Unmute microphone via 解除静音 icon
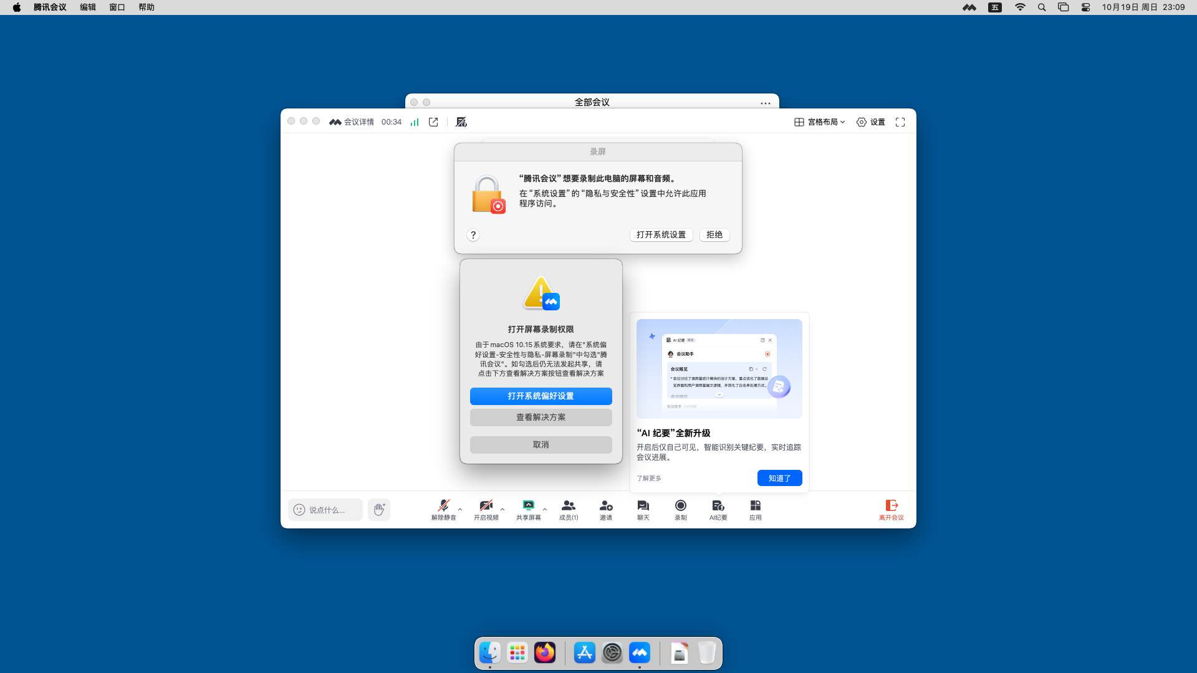Image resolution: width=1197 pixels, height=673 pixels. [443, 506]
